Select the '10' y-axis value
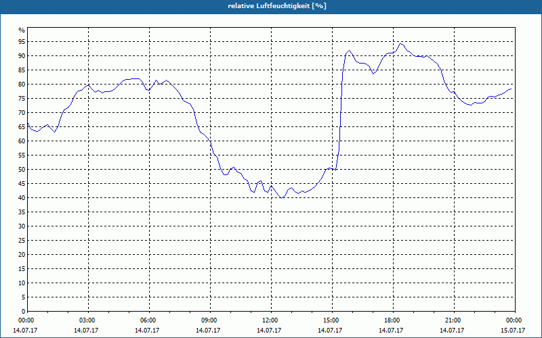Viewport: 542px width, 338px height. pyautogui.click(x=22, y=283)
